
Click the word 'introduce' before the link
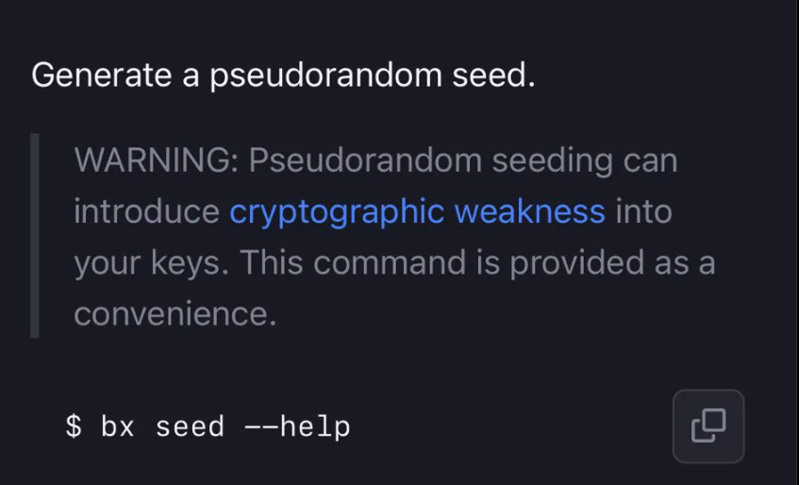pyautogui.click(x=146, y=211)
